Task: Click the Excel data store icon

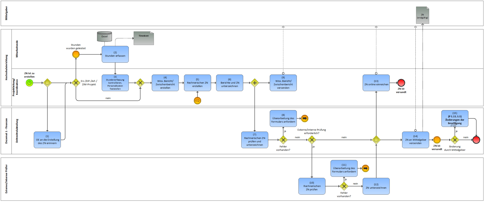Action: [x=104, y=37]
